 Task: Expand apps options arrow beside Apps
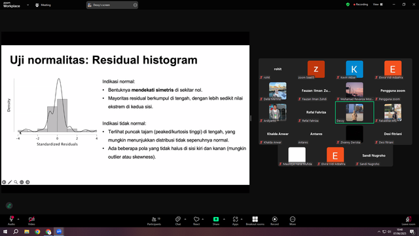[242, 219]
